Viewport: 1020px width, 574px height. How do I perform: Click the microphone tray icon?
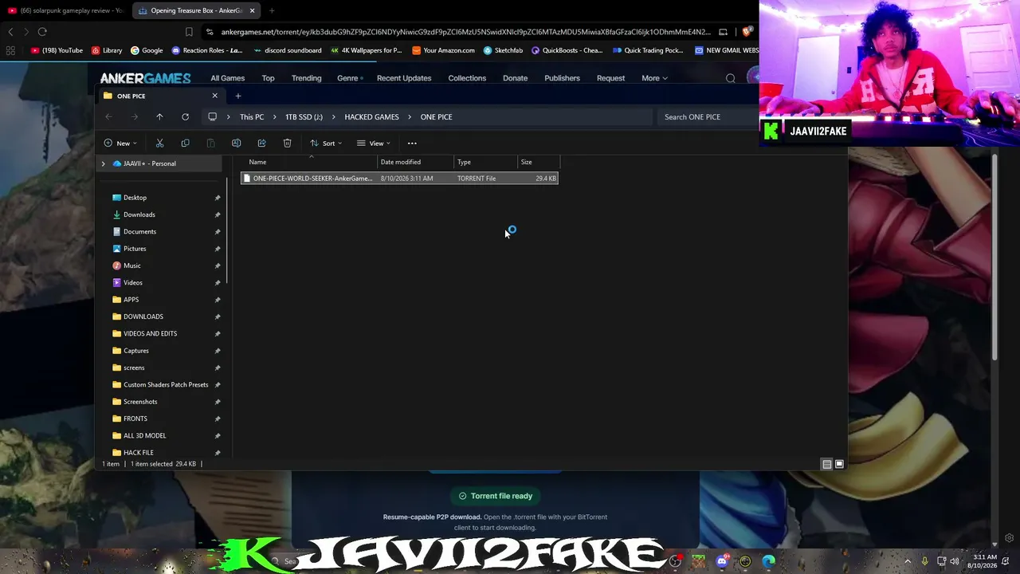click(x=924, y=561)
